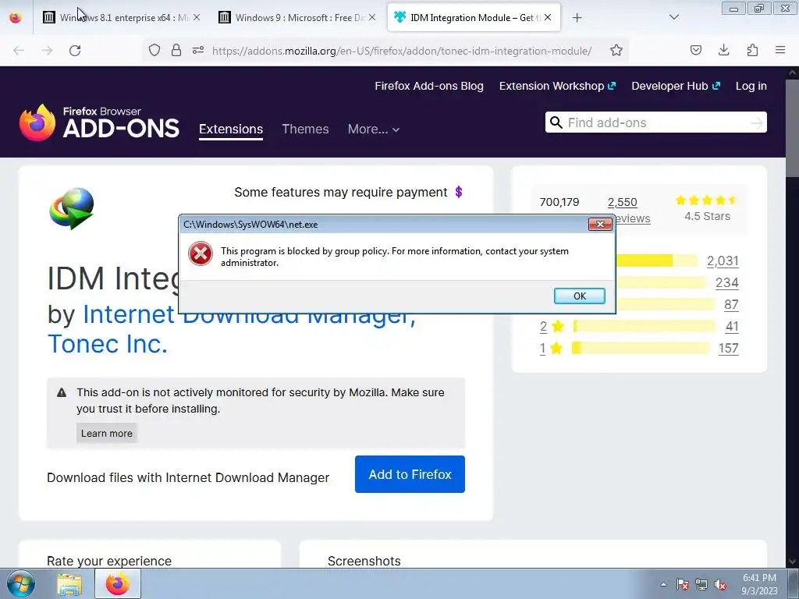The width and height of the screenshot is (799, 599).
Task: List all open tabs chevron
Action: tap(673, 17)
